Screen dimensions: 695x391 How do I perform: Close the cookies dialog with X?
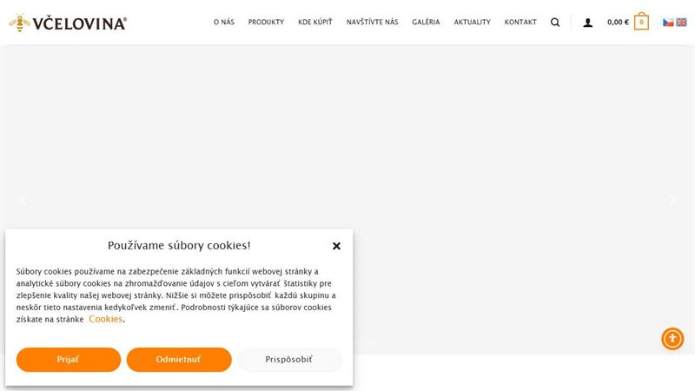point(336,246)
